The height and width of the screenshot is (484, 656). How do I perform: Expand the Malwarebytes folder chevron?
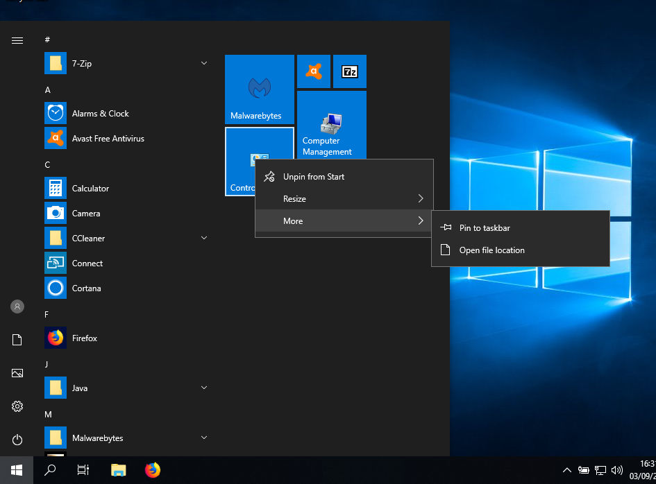tap(204, 438)
